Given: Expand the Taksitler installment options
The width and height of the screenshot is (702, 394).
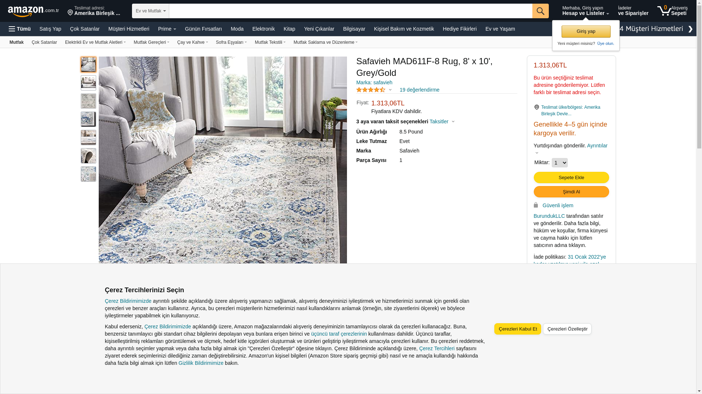Looking at the screenshot, I should (442, 121).
